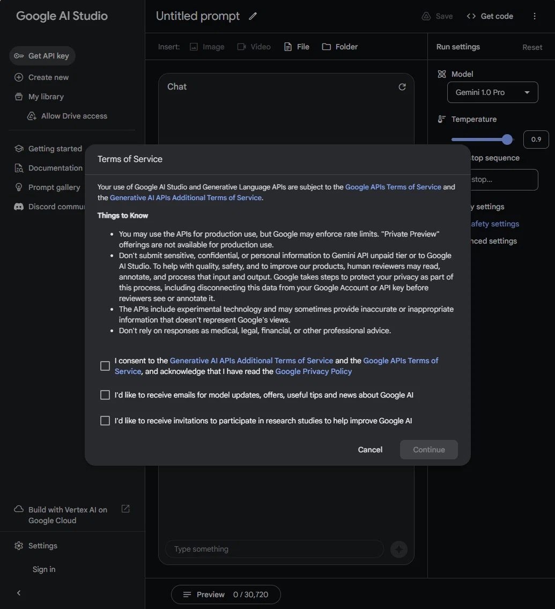Open the Generative AI APIs Additional Terms link in the intro
555x609 pixels.
tap(186, 197)
